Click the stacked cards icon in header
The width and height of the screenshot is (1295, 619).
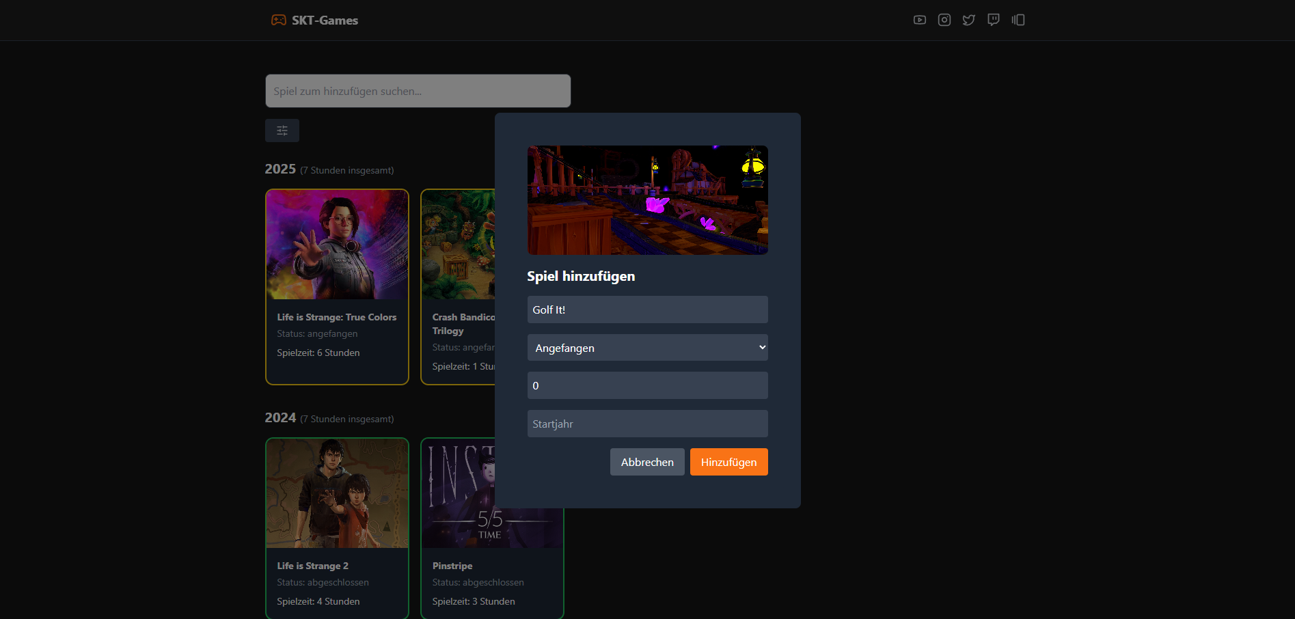coord(1018,20)
